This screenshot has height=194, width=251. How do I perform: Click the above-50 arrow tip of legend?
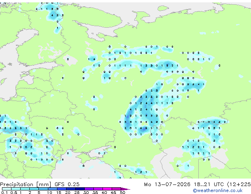point(125,189)
